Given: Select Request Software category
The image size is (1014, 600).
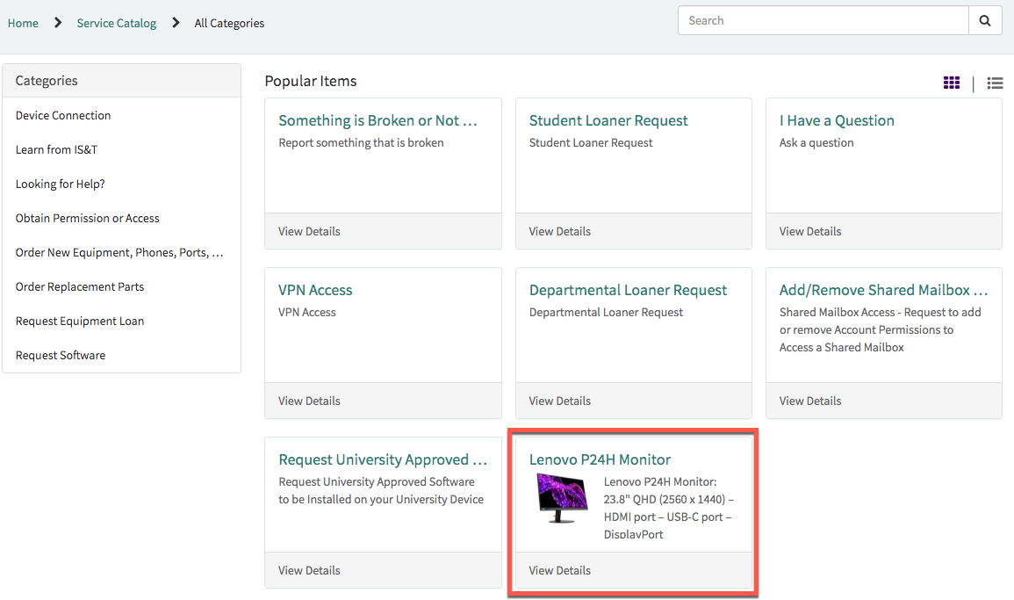Looking at the screenshot, I should pos(60,355).
